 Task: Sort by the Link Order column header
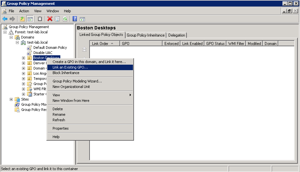click(102, 43)
